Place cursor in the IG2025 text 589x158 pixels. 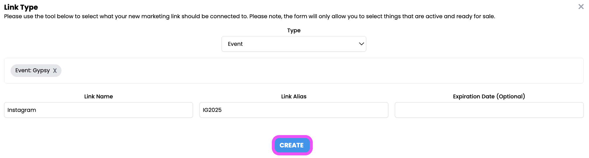click(212, 110)
